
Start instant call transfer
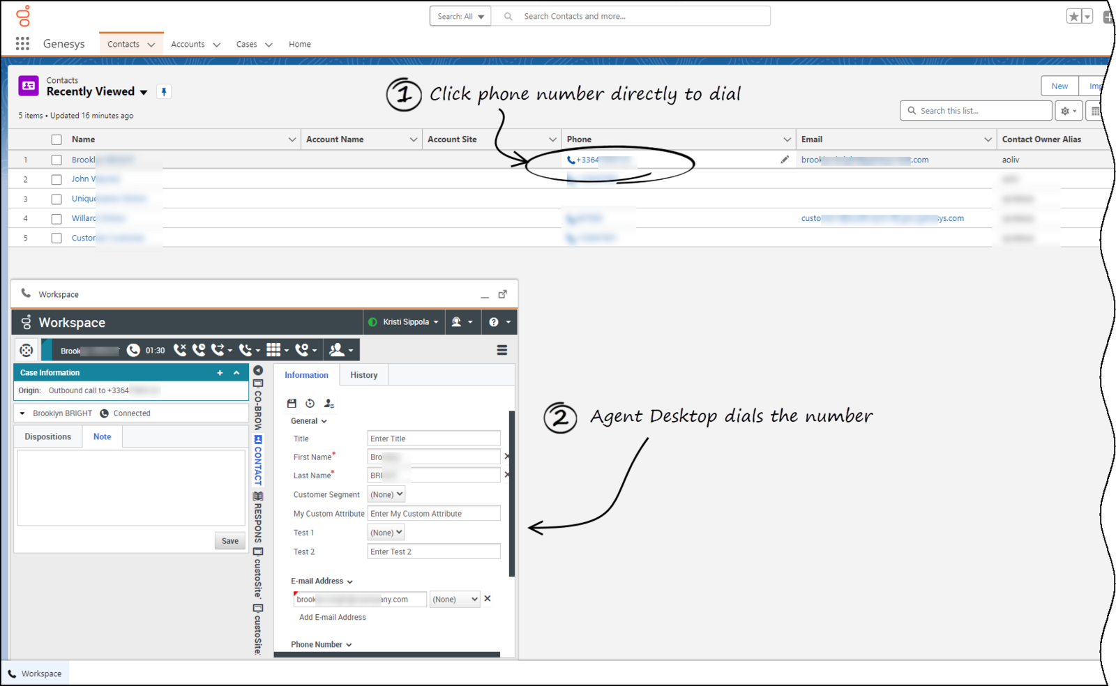(221, 350)
